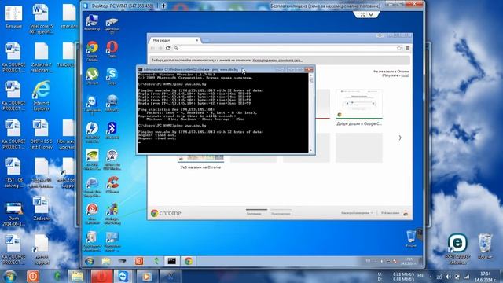Close the Chrome new tab
The height and width of the screenshot is (283, 503).
pos(197,40)
